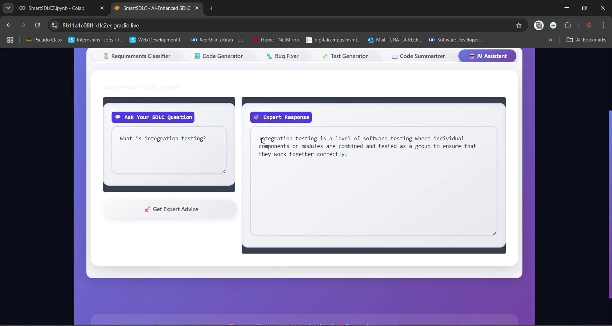Open the tab search dropdown
Image resolution: width=612 pixels, height=326 pixels.
tap(8, 8)
